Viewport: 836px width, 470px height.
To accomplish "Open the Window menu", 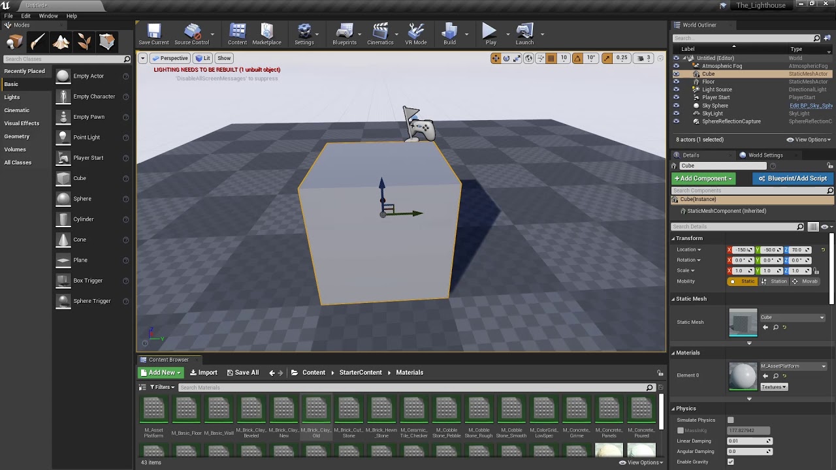I will (48, 16).
